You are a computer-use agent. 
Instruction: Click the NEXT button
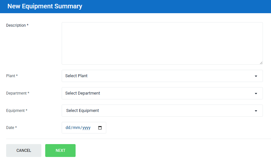pos(60,151)
